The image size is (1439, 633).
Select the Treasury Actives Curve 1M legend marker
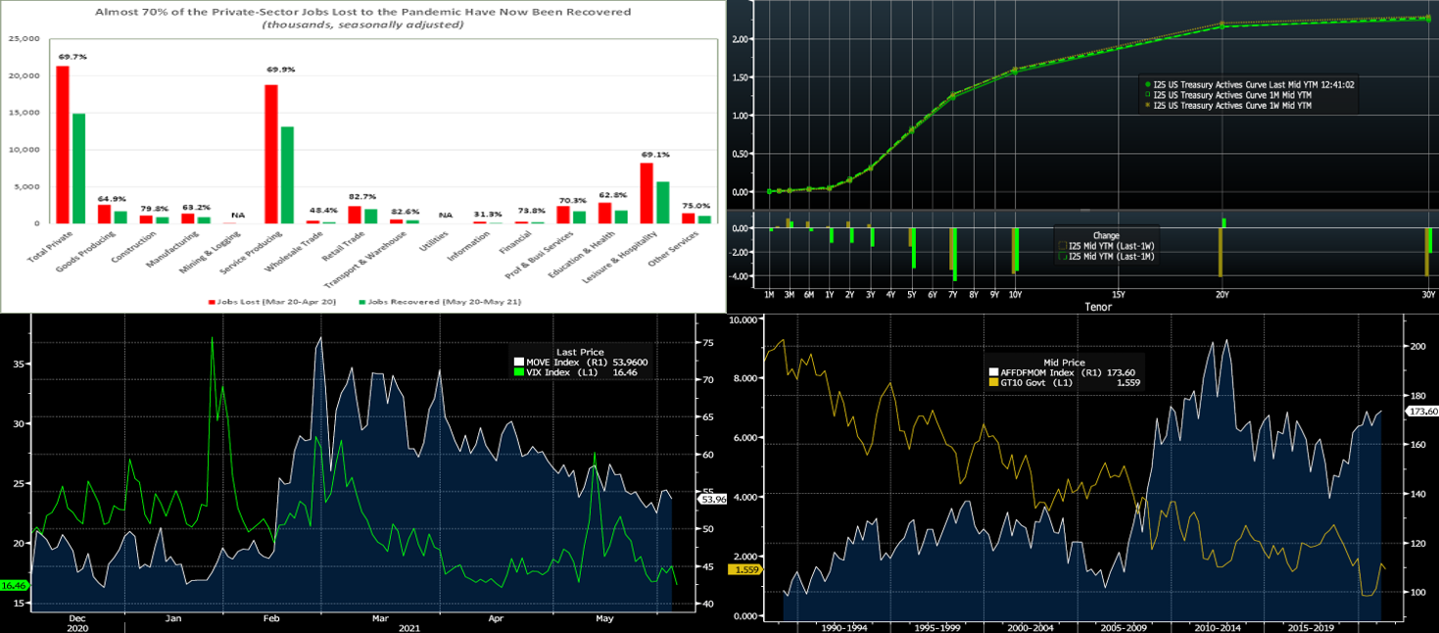coord(1147,95)
